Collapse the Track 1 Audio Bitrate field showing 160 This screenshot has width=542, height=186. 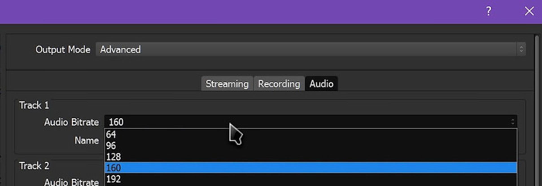(311, 122)
